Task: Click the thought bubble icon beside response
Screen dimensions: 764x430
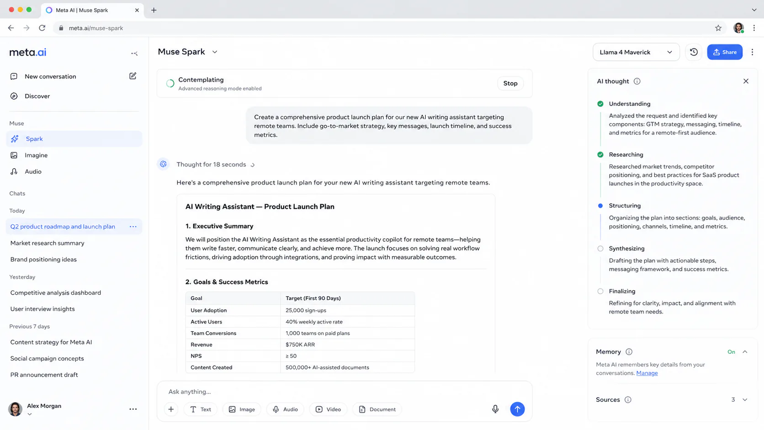Action: tap(163, 165)
